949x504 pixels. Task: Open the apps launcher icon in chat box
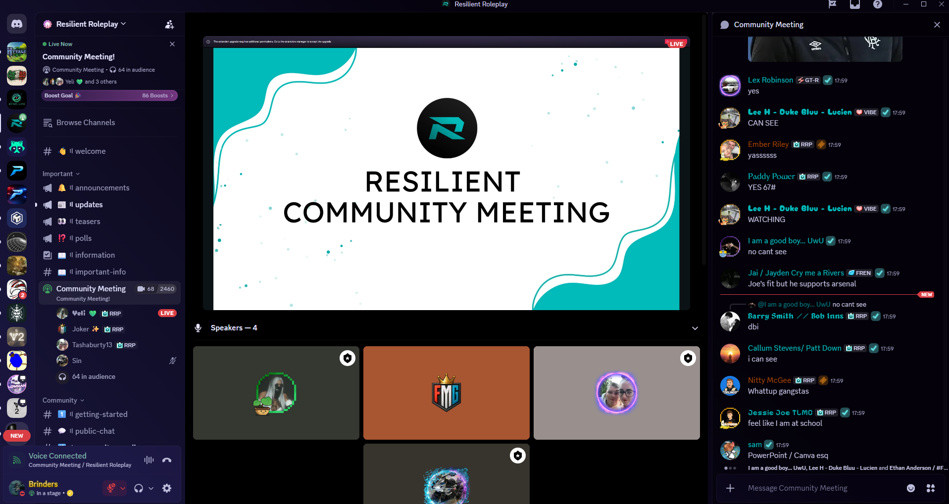click(931, 488)
